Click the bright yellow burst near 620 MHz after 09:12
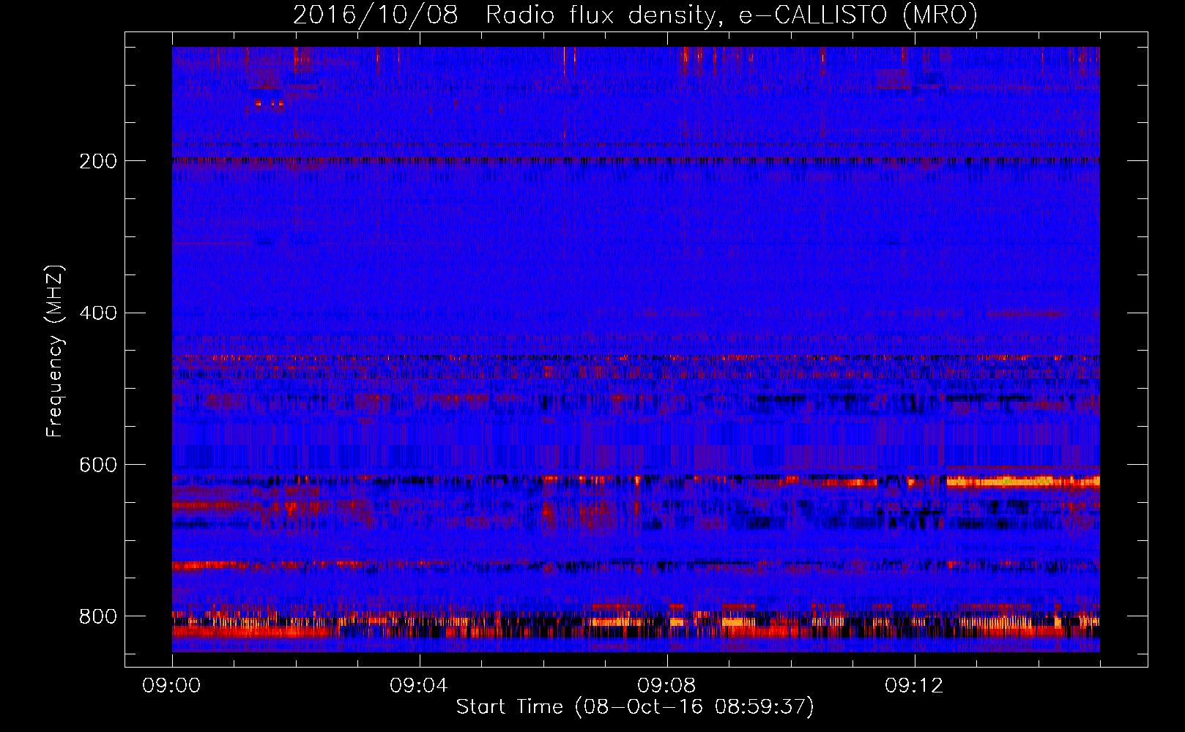Image resolution: width=1185 pixels, height=732 pixels. click(x=1022, y=482)
